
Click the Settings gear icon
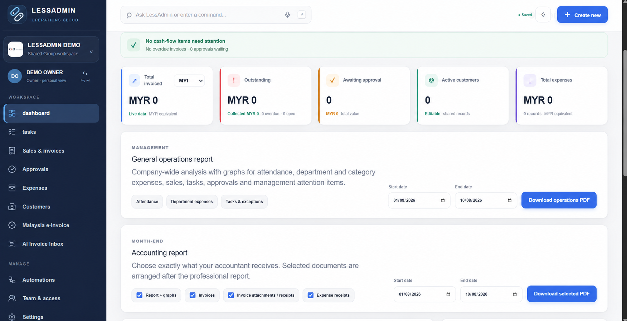pyautogui.click(x=12, y=317)
